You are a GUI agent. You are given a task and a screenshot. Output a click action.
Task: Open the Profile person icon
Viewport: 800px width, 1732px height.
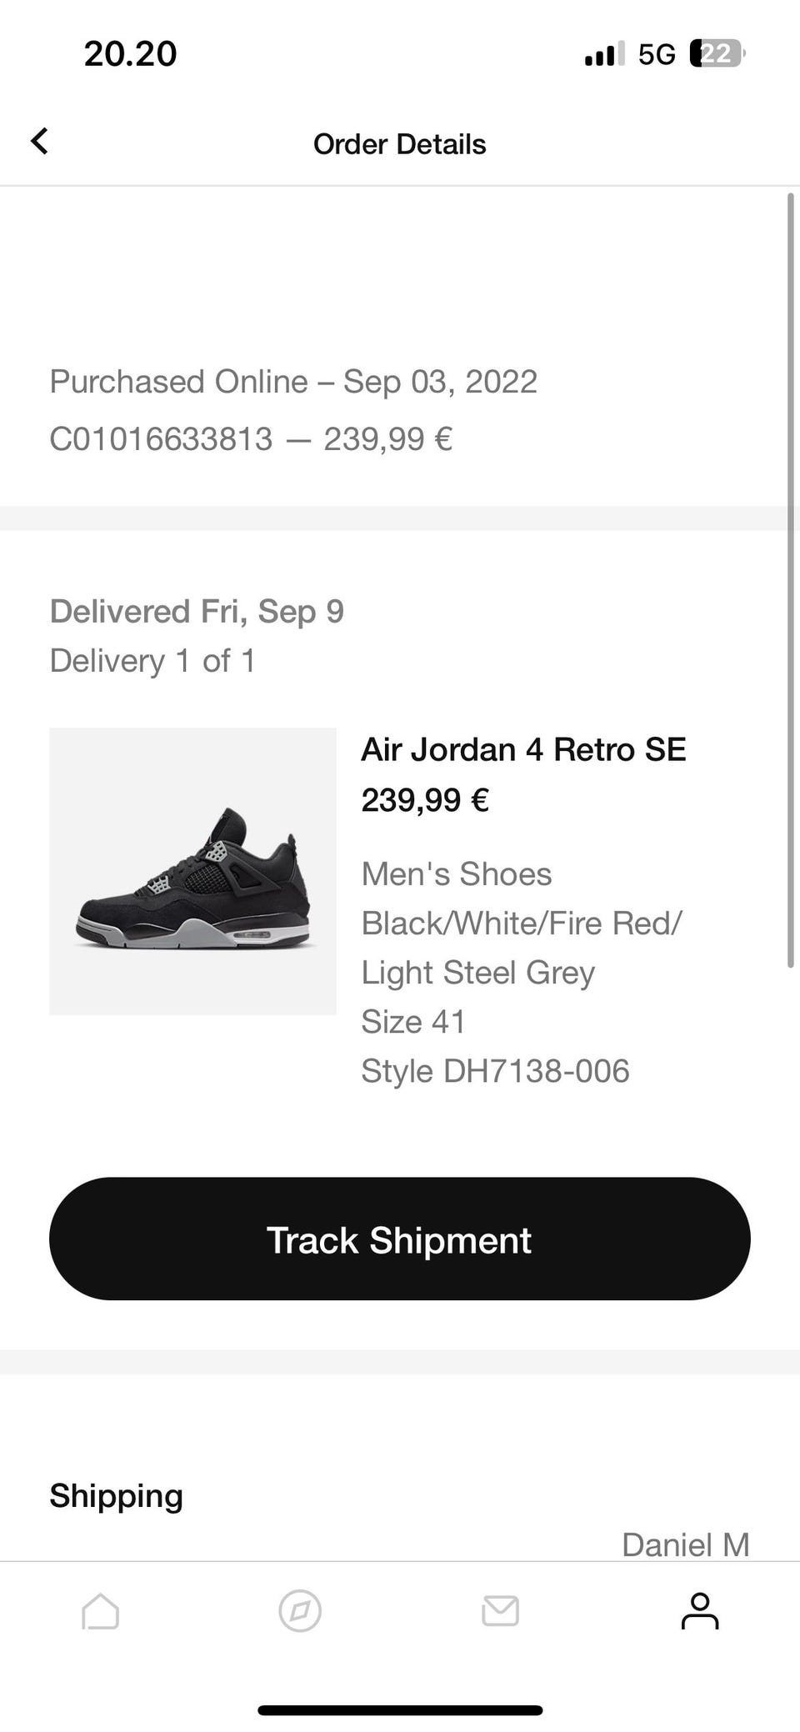tap(700, 1610)
